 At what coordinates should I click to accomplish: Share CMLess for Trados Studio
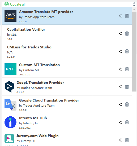120,51
